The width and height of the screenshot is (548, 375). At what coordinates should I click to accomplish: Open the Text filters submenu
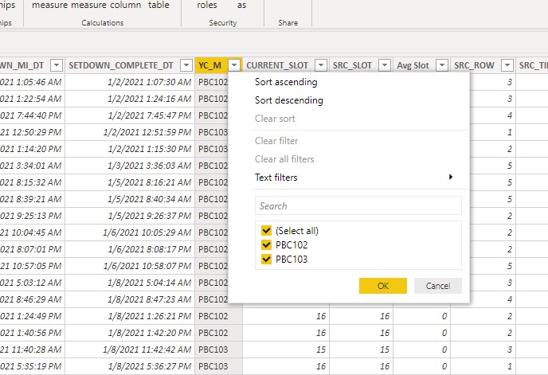pos(276,178)
